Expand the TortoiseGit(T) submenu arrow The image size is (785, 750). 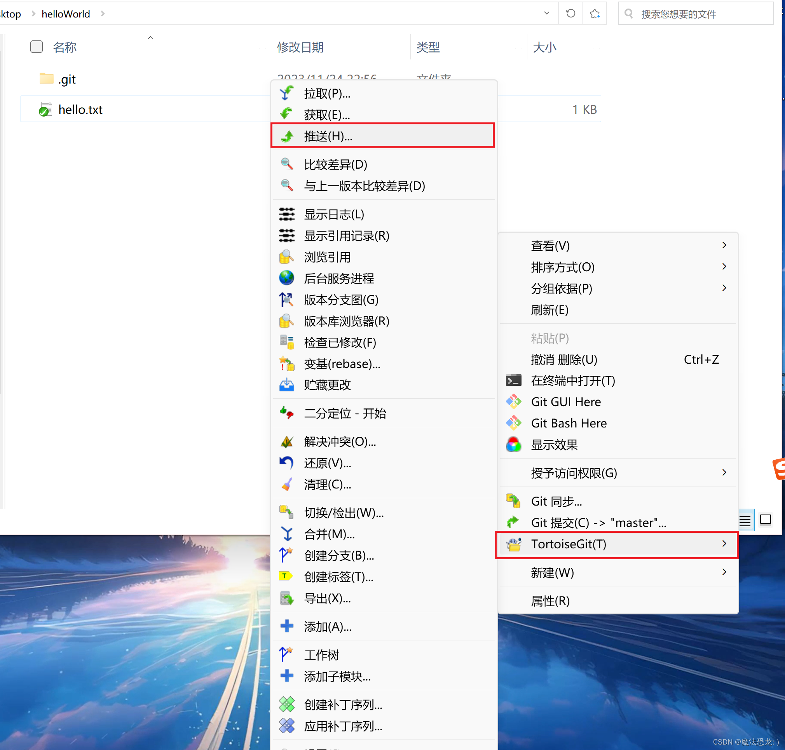[x=724, y=544]
